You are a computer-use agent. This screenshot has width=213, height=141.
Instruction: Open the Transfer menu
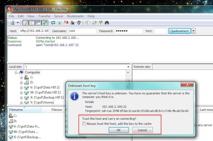tap(44, 16)
